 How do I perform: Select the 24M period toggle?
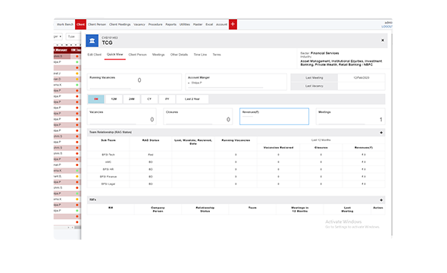pyautogui.click(x=131, y=99)
